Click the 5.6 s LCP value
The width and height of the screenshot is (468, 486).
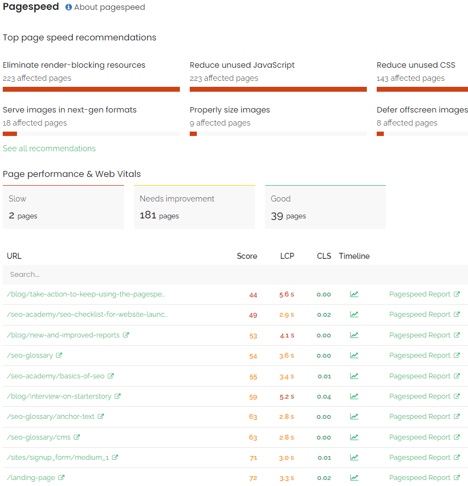[x=286, y=294]
